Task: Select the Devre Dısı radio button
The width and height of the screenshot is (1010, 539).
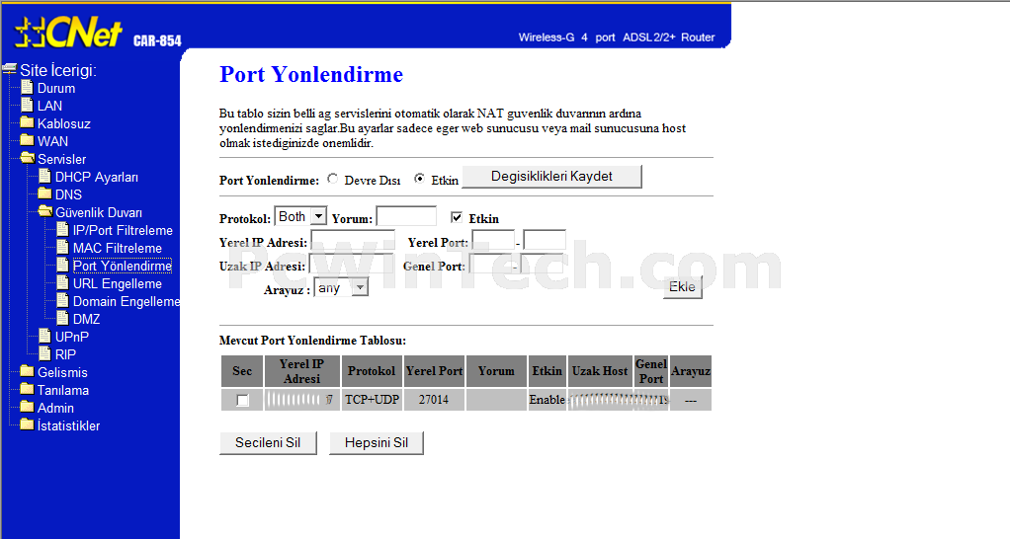Action: pyautogui.click(x=332, y=179)
